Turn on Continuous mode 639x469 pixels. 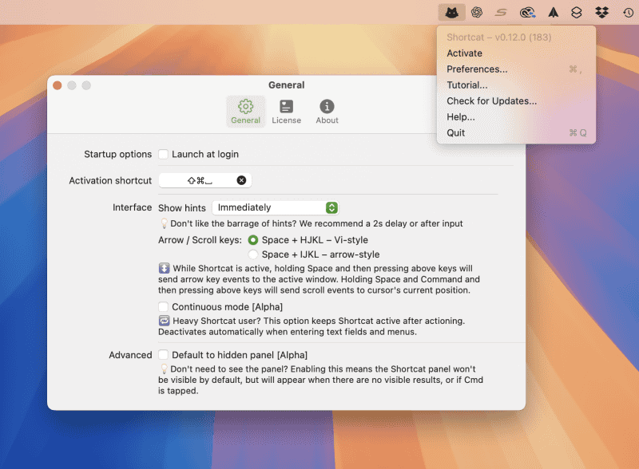coord(163,307)
